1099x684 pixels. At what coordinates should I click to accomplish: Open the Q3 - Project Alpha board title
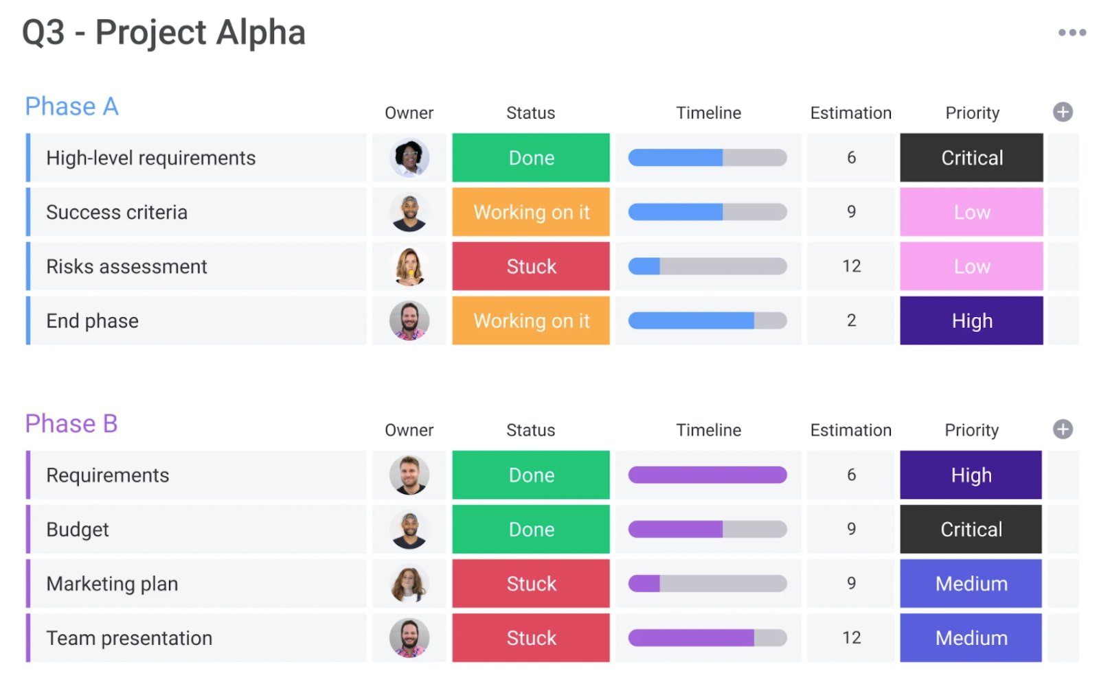point(163,32)
